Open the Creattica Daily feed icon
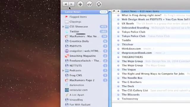The height and width of the screenshot is (107, 190). [x=66, y=41]
